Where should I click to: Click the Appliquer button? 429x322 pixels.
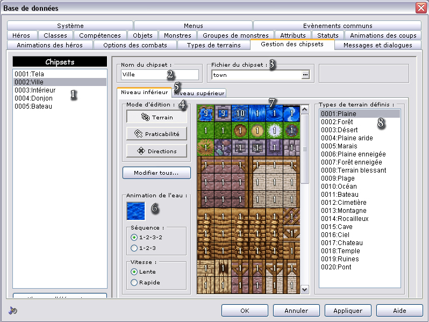348,310
